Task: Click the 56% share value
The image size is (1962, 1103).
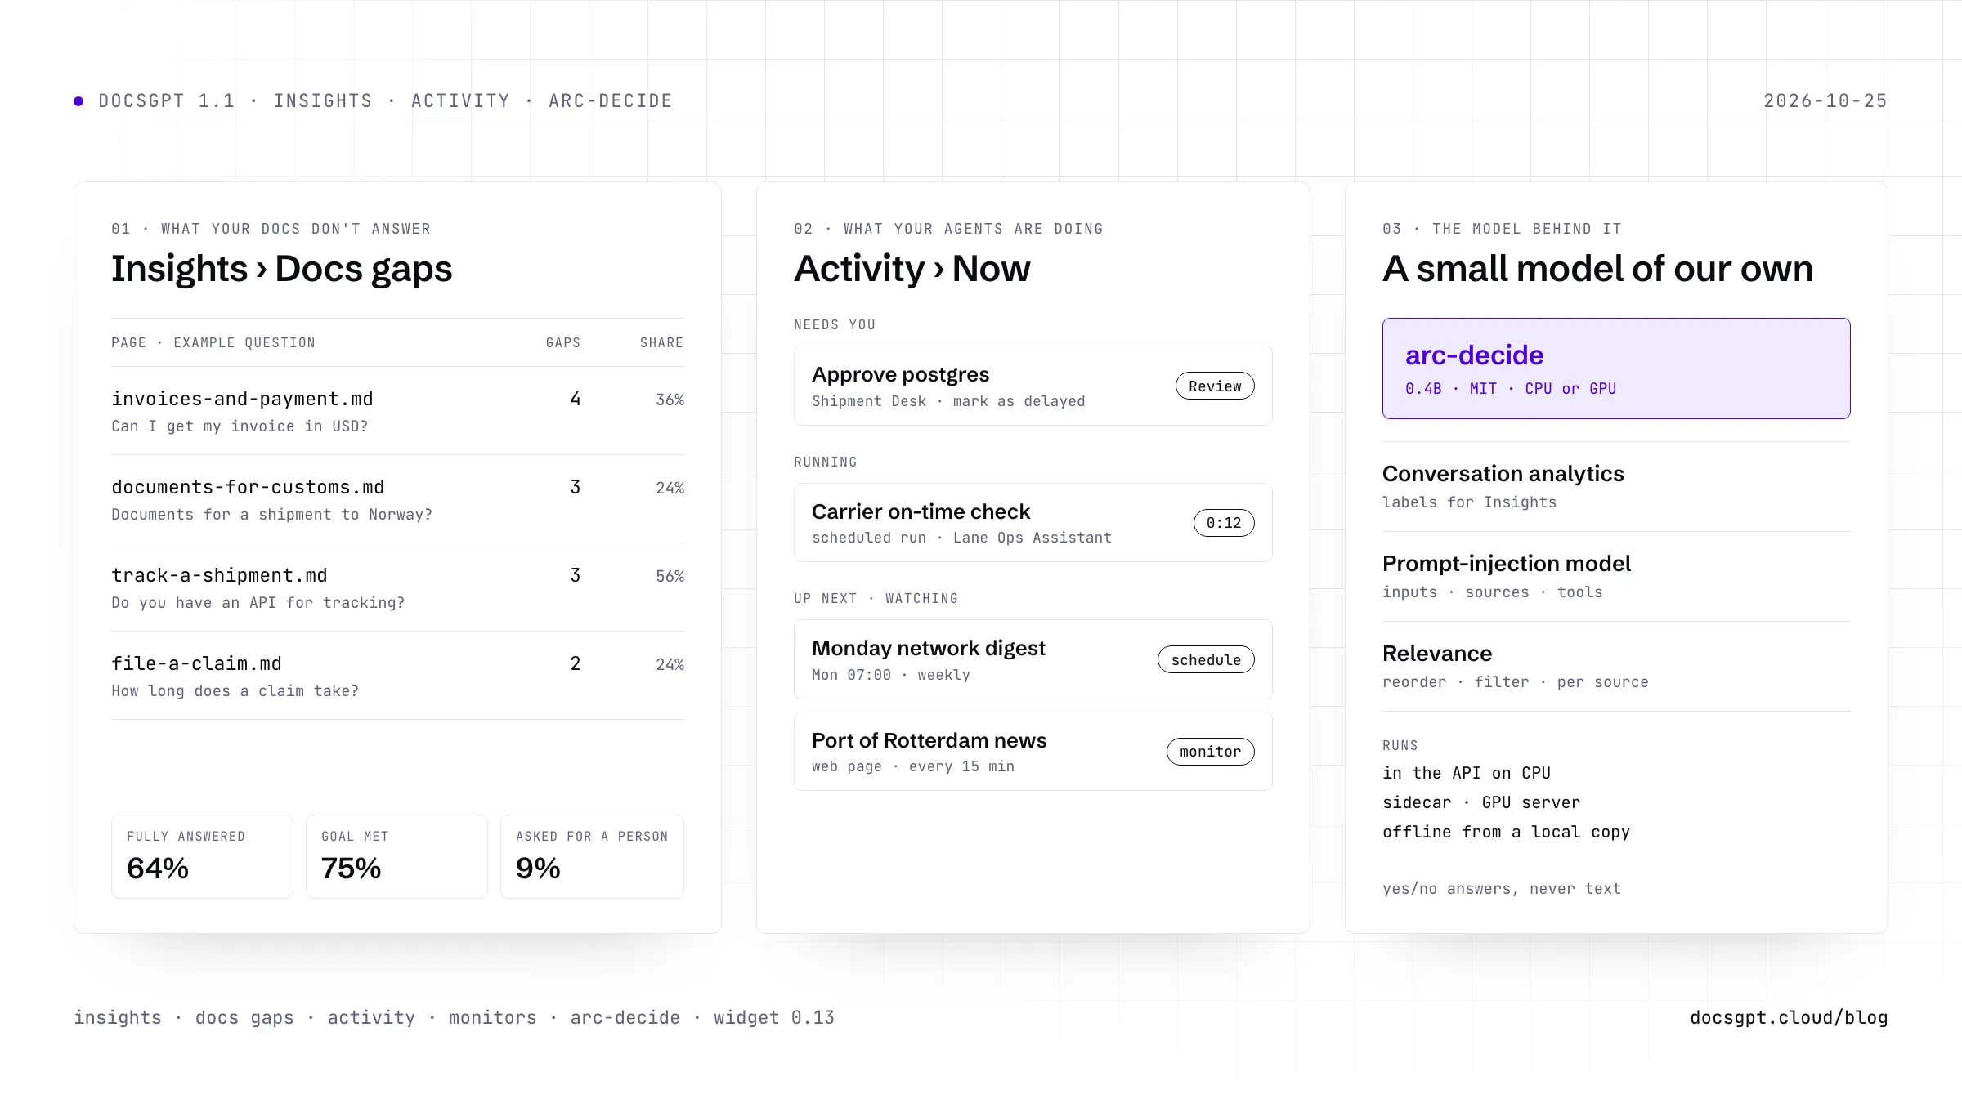Action: [x=670, y=576]
